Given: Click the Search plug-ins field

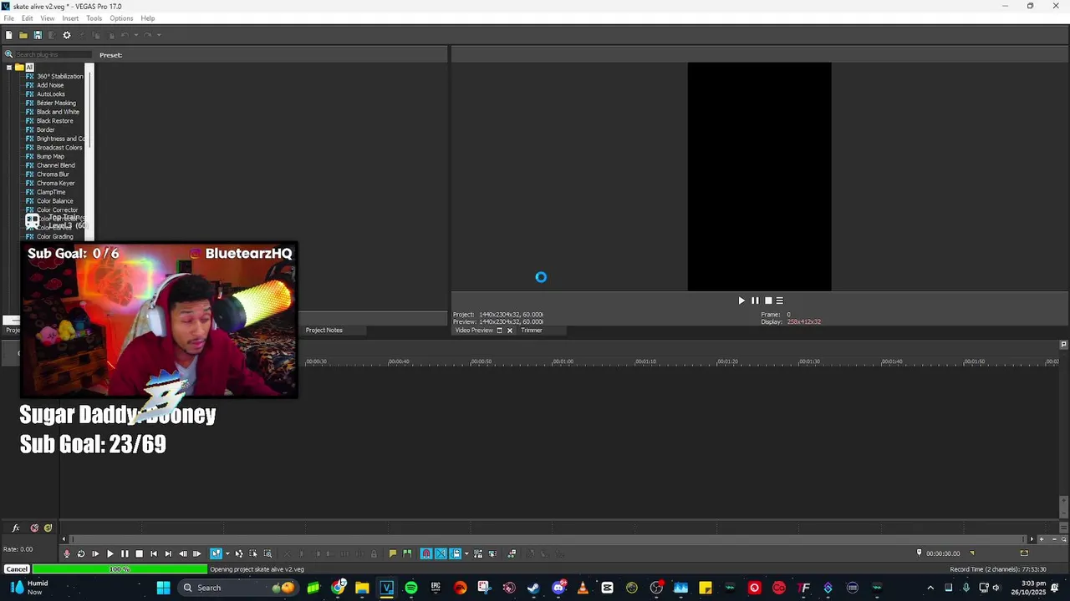Looking at the screenshot, I should [x=53, y=55].
